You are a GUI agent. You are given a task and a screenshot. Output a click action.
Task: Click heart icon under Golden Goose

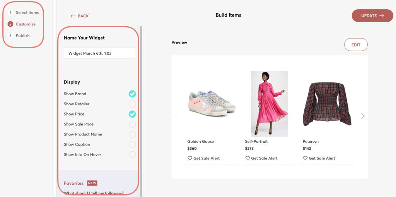coord(190,158)
